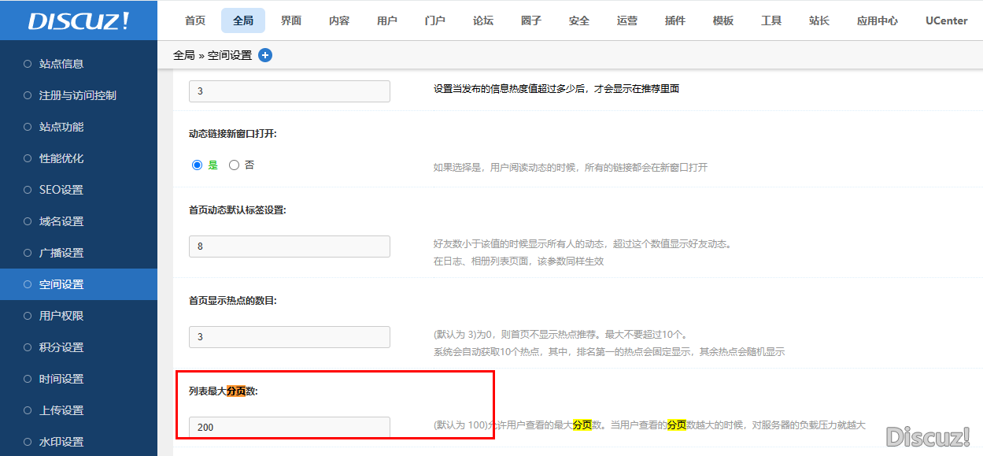Open 站点信息 in the sidebar
Image resolution: width=983 pixels, height=456 pixels.
pos(61,64)
